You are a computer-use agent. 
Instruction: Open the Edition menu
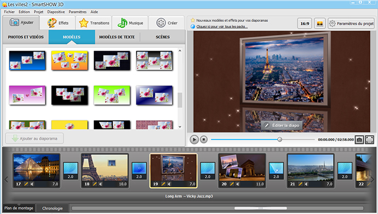[x=24, y=12]
